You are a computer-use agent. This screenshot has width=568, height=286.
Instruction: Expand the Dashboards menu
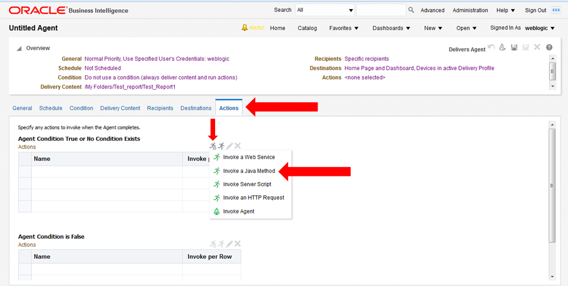391,28
